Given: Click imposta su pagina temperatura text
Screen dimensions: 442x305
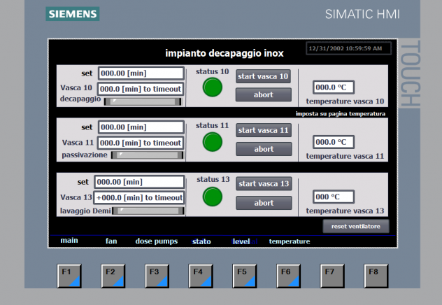Looking at the screenshot, I should click(x=340, y=114).
